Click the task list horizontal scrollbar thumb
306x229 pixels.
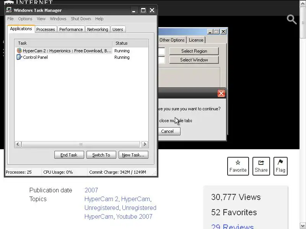coord(81,144)
